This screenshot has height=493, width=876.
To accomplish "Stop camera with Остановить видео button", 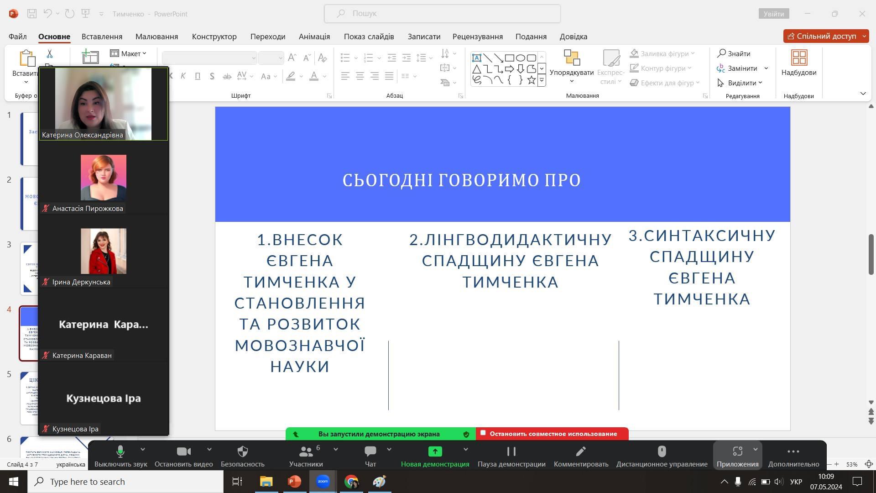I will tap(183, 456).
